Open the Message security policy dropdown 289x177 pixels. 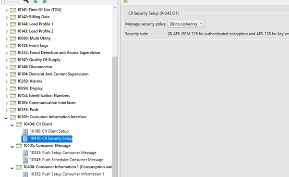(x=186, y=24)
